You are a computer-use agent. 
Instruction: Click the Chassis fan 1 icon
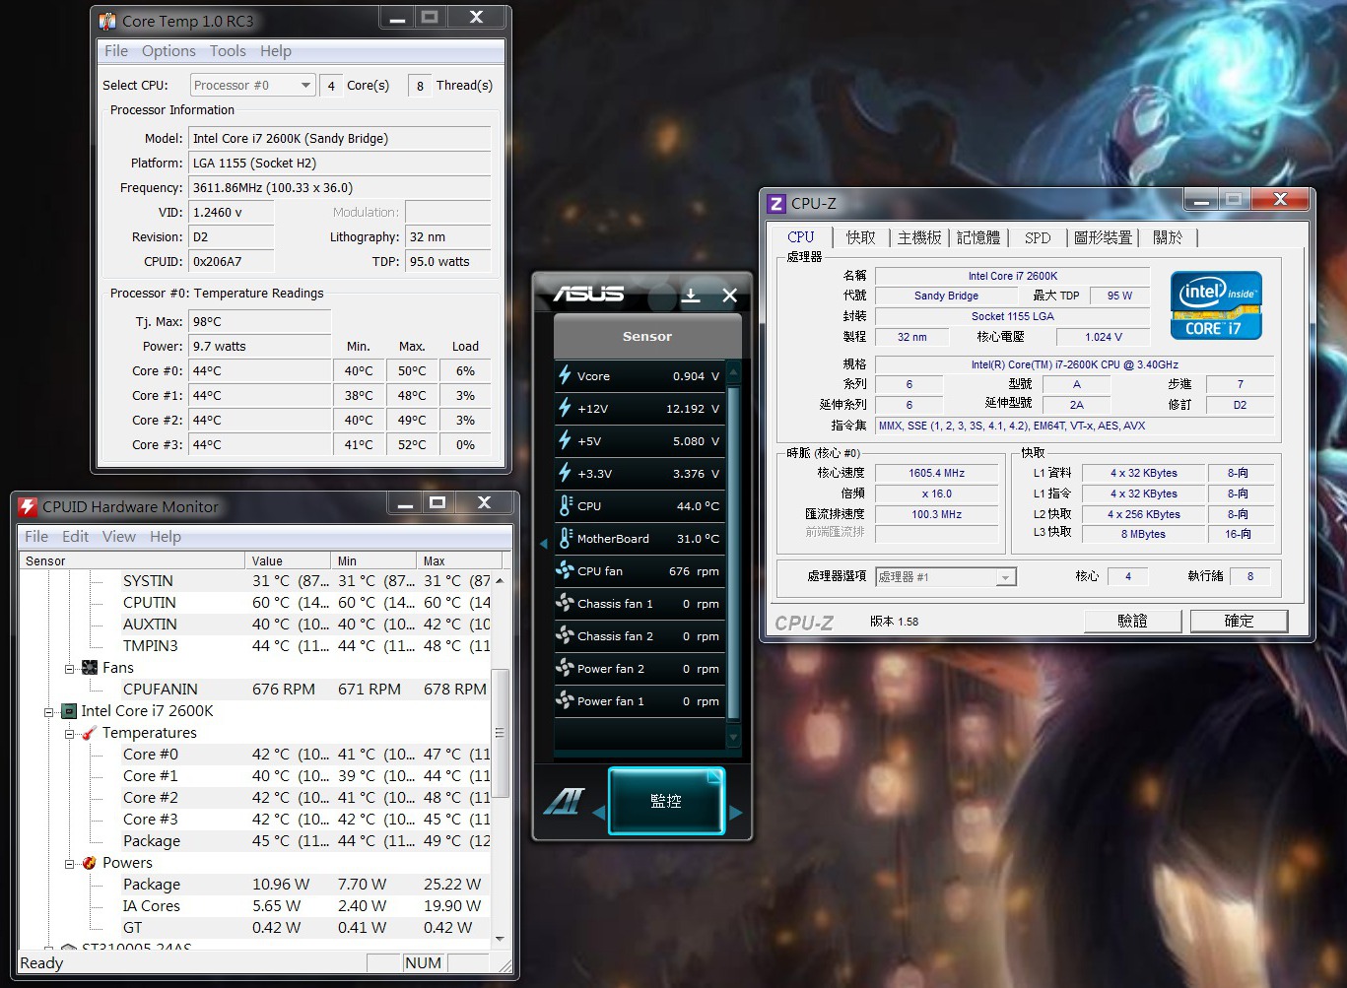[565, 603]
